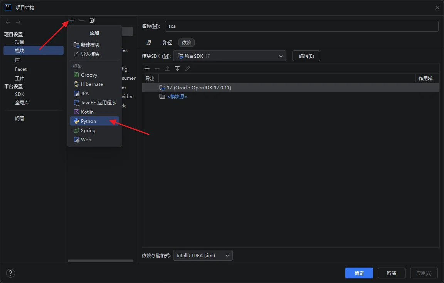This screenshot has height=283, width=444.
Task: Switch to the 路径 tab
Action: 168,43
